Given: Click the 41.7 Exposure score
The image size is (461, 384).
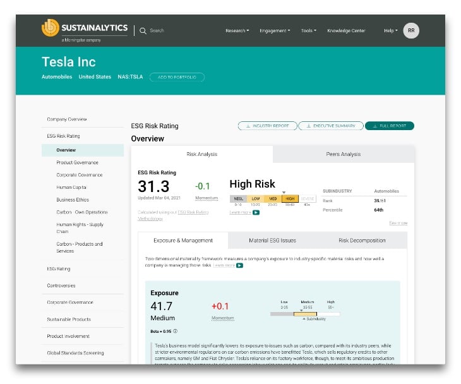Looking at the screenshot, I should 162,306.
